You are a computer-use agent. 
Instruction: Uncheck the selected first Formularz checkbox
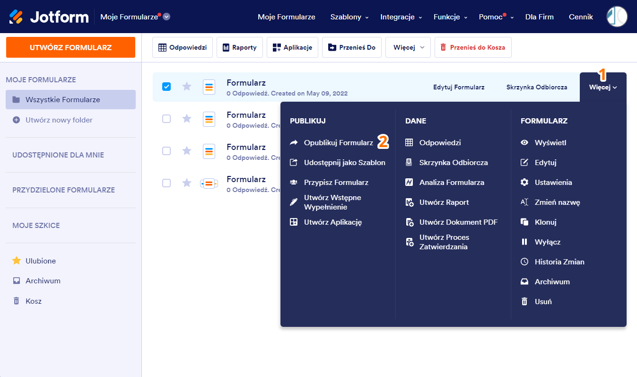[x=166, y=87]
